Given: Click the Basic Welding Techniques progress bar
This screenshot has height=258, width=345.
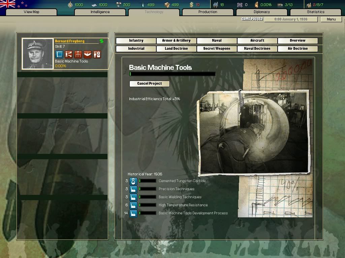Looking at the screenshot, I should [148, 197].
